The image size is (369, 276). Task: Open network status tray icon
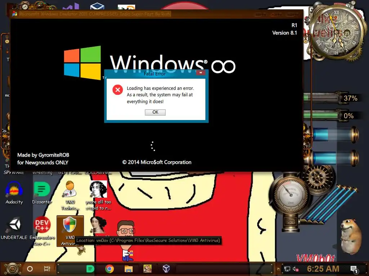tap(287, 269)
